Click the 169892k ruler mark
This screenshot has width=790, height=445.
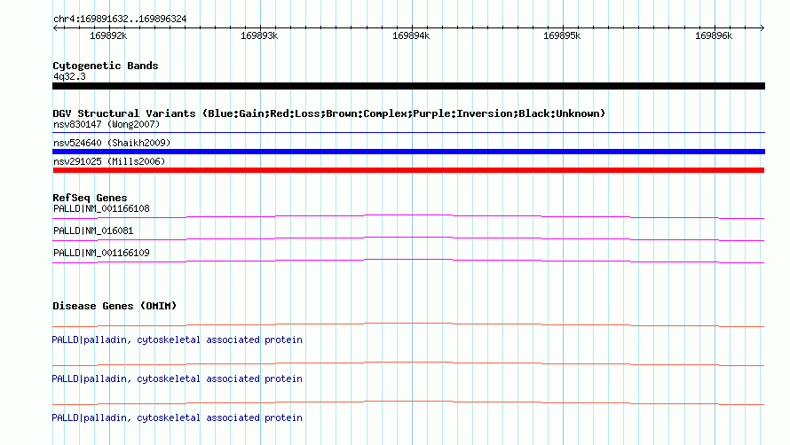pos(108,35)
